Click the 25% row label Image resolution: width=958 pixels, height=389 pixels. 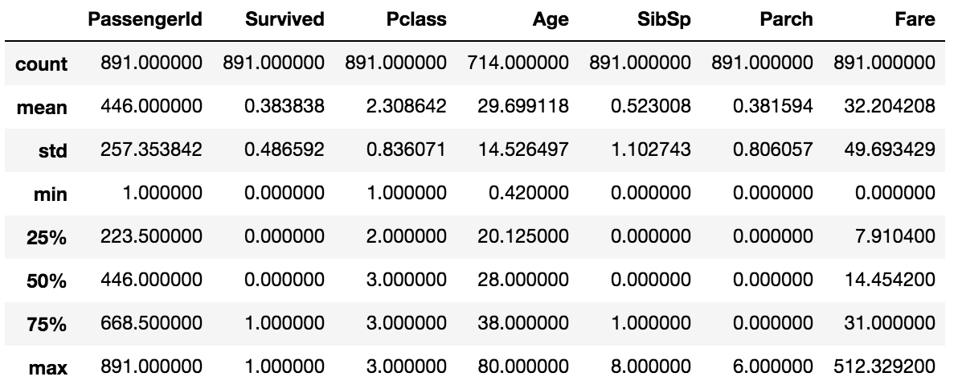tap(48, 237)
